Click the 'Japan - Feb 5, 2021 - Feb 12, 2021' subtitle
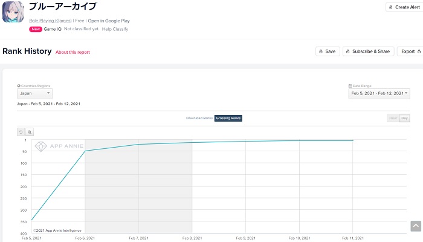 pyautogui.click(x=48, y=103)
